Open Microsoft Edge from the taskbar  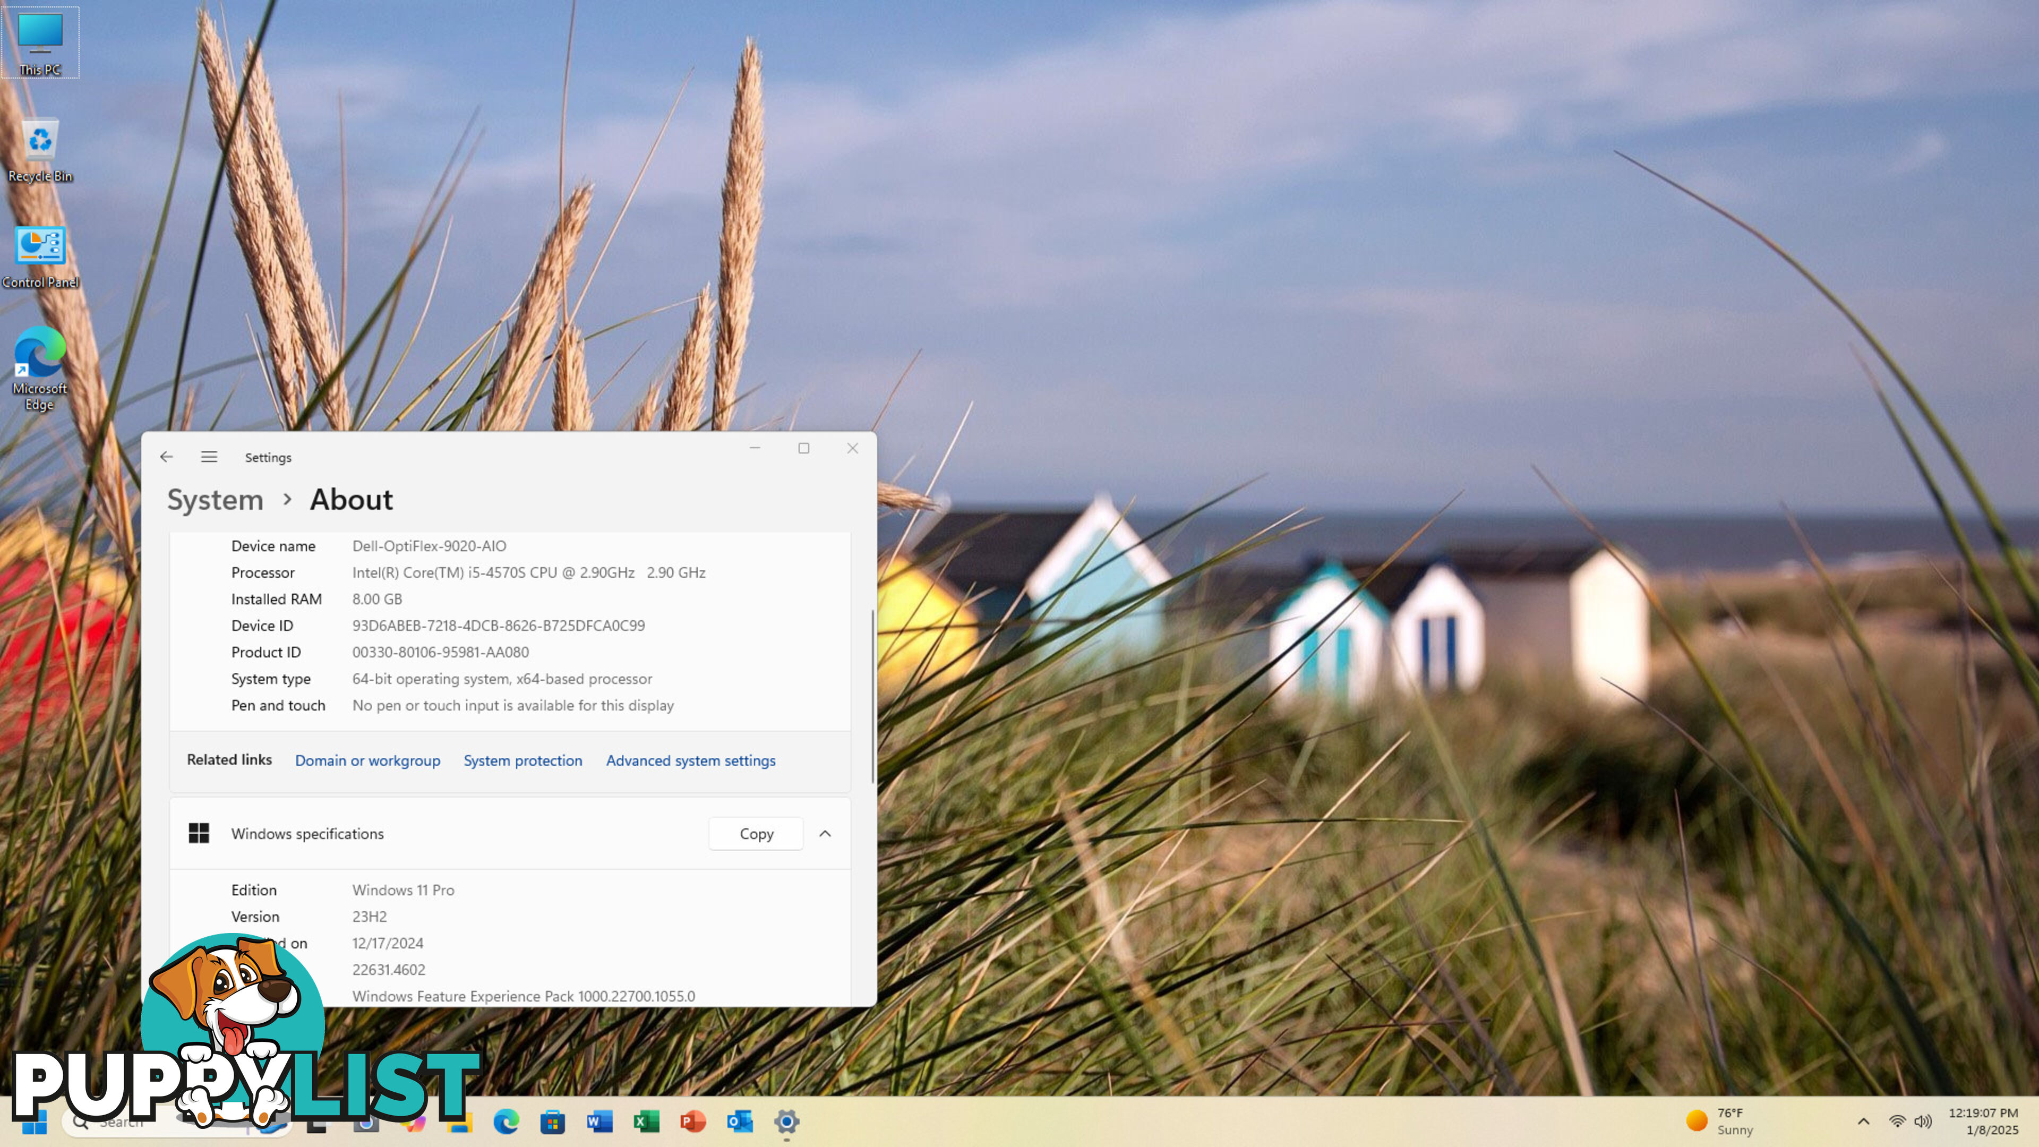507,1122
